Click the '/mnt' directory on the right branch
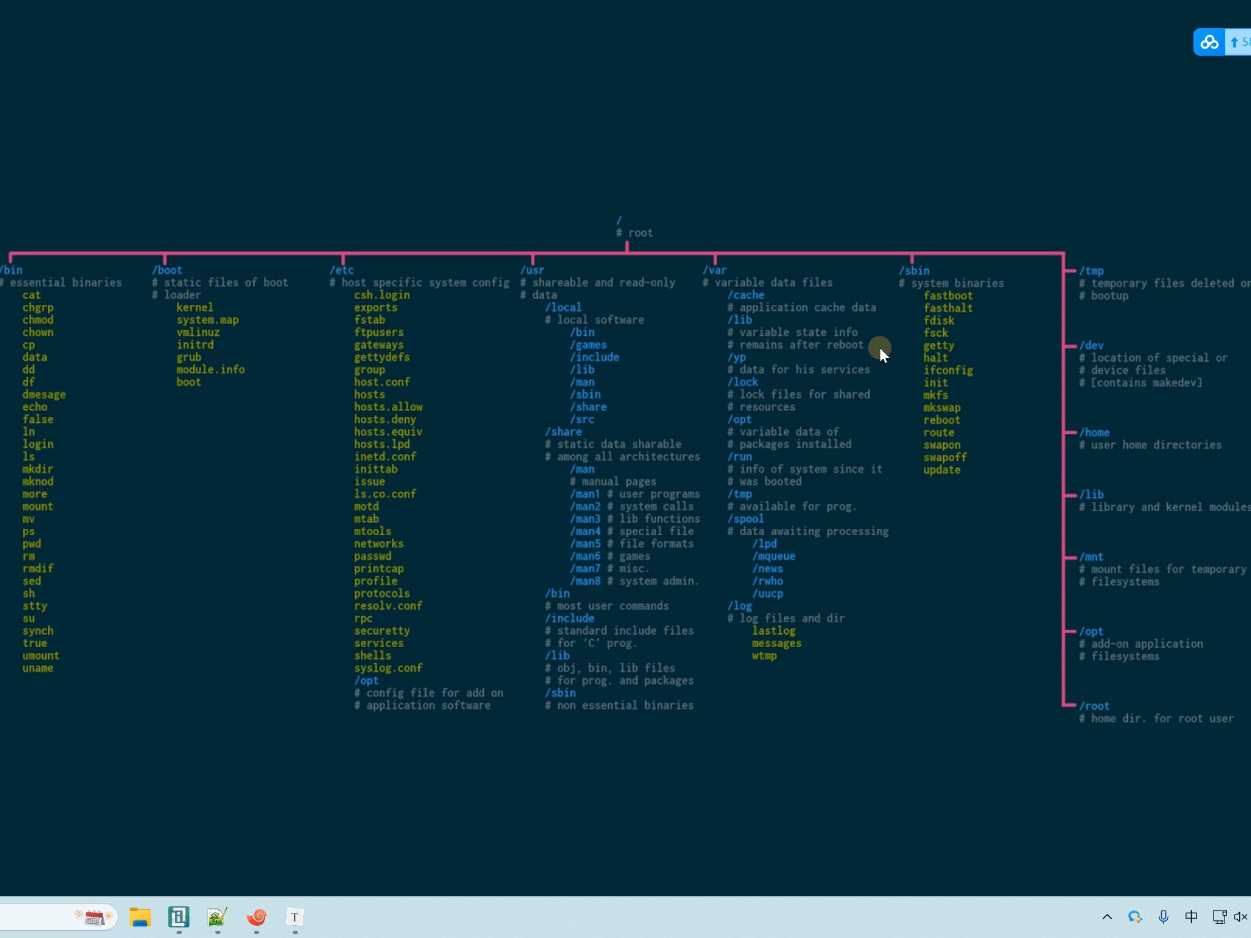 pyautogui.click(x=1091, y=556)
